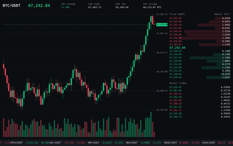Click the 24h low value in header
The height and width of the screenshot is (146, 233).
(122, 7)
